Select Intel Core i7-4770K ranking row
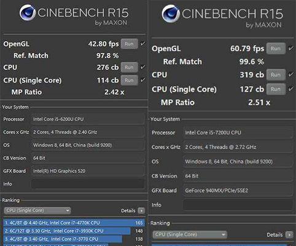Screen dimensions: 296x246 click(x=74, y=223)
